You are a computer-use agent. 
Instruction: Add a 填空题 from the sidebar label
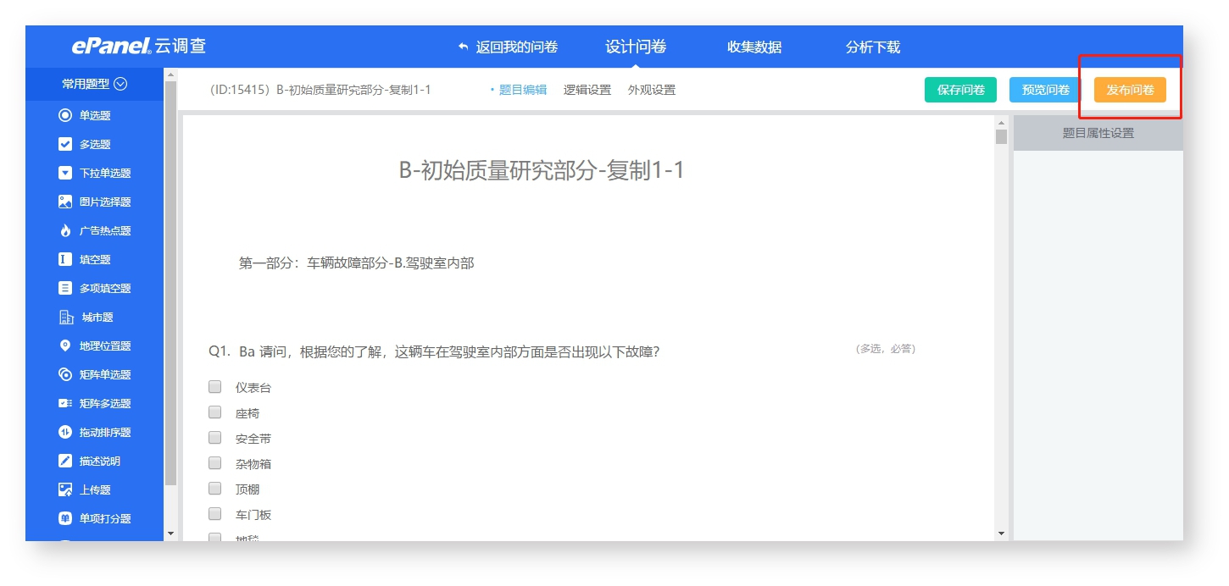click(95, 259)
